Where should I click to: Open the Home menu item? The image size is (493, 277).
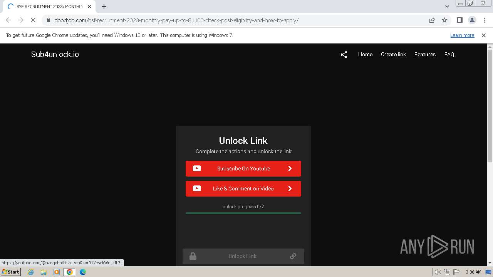(x=365, y=54)
